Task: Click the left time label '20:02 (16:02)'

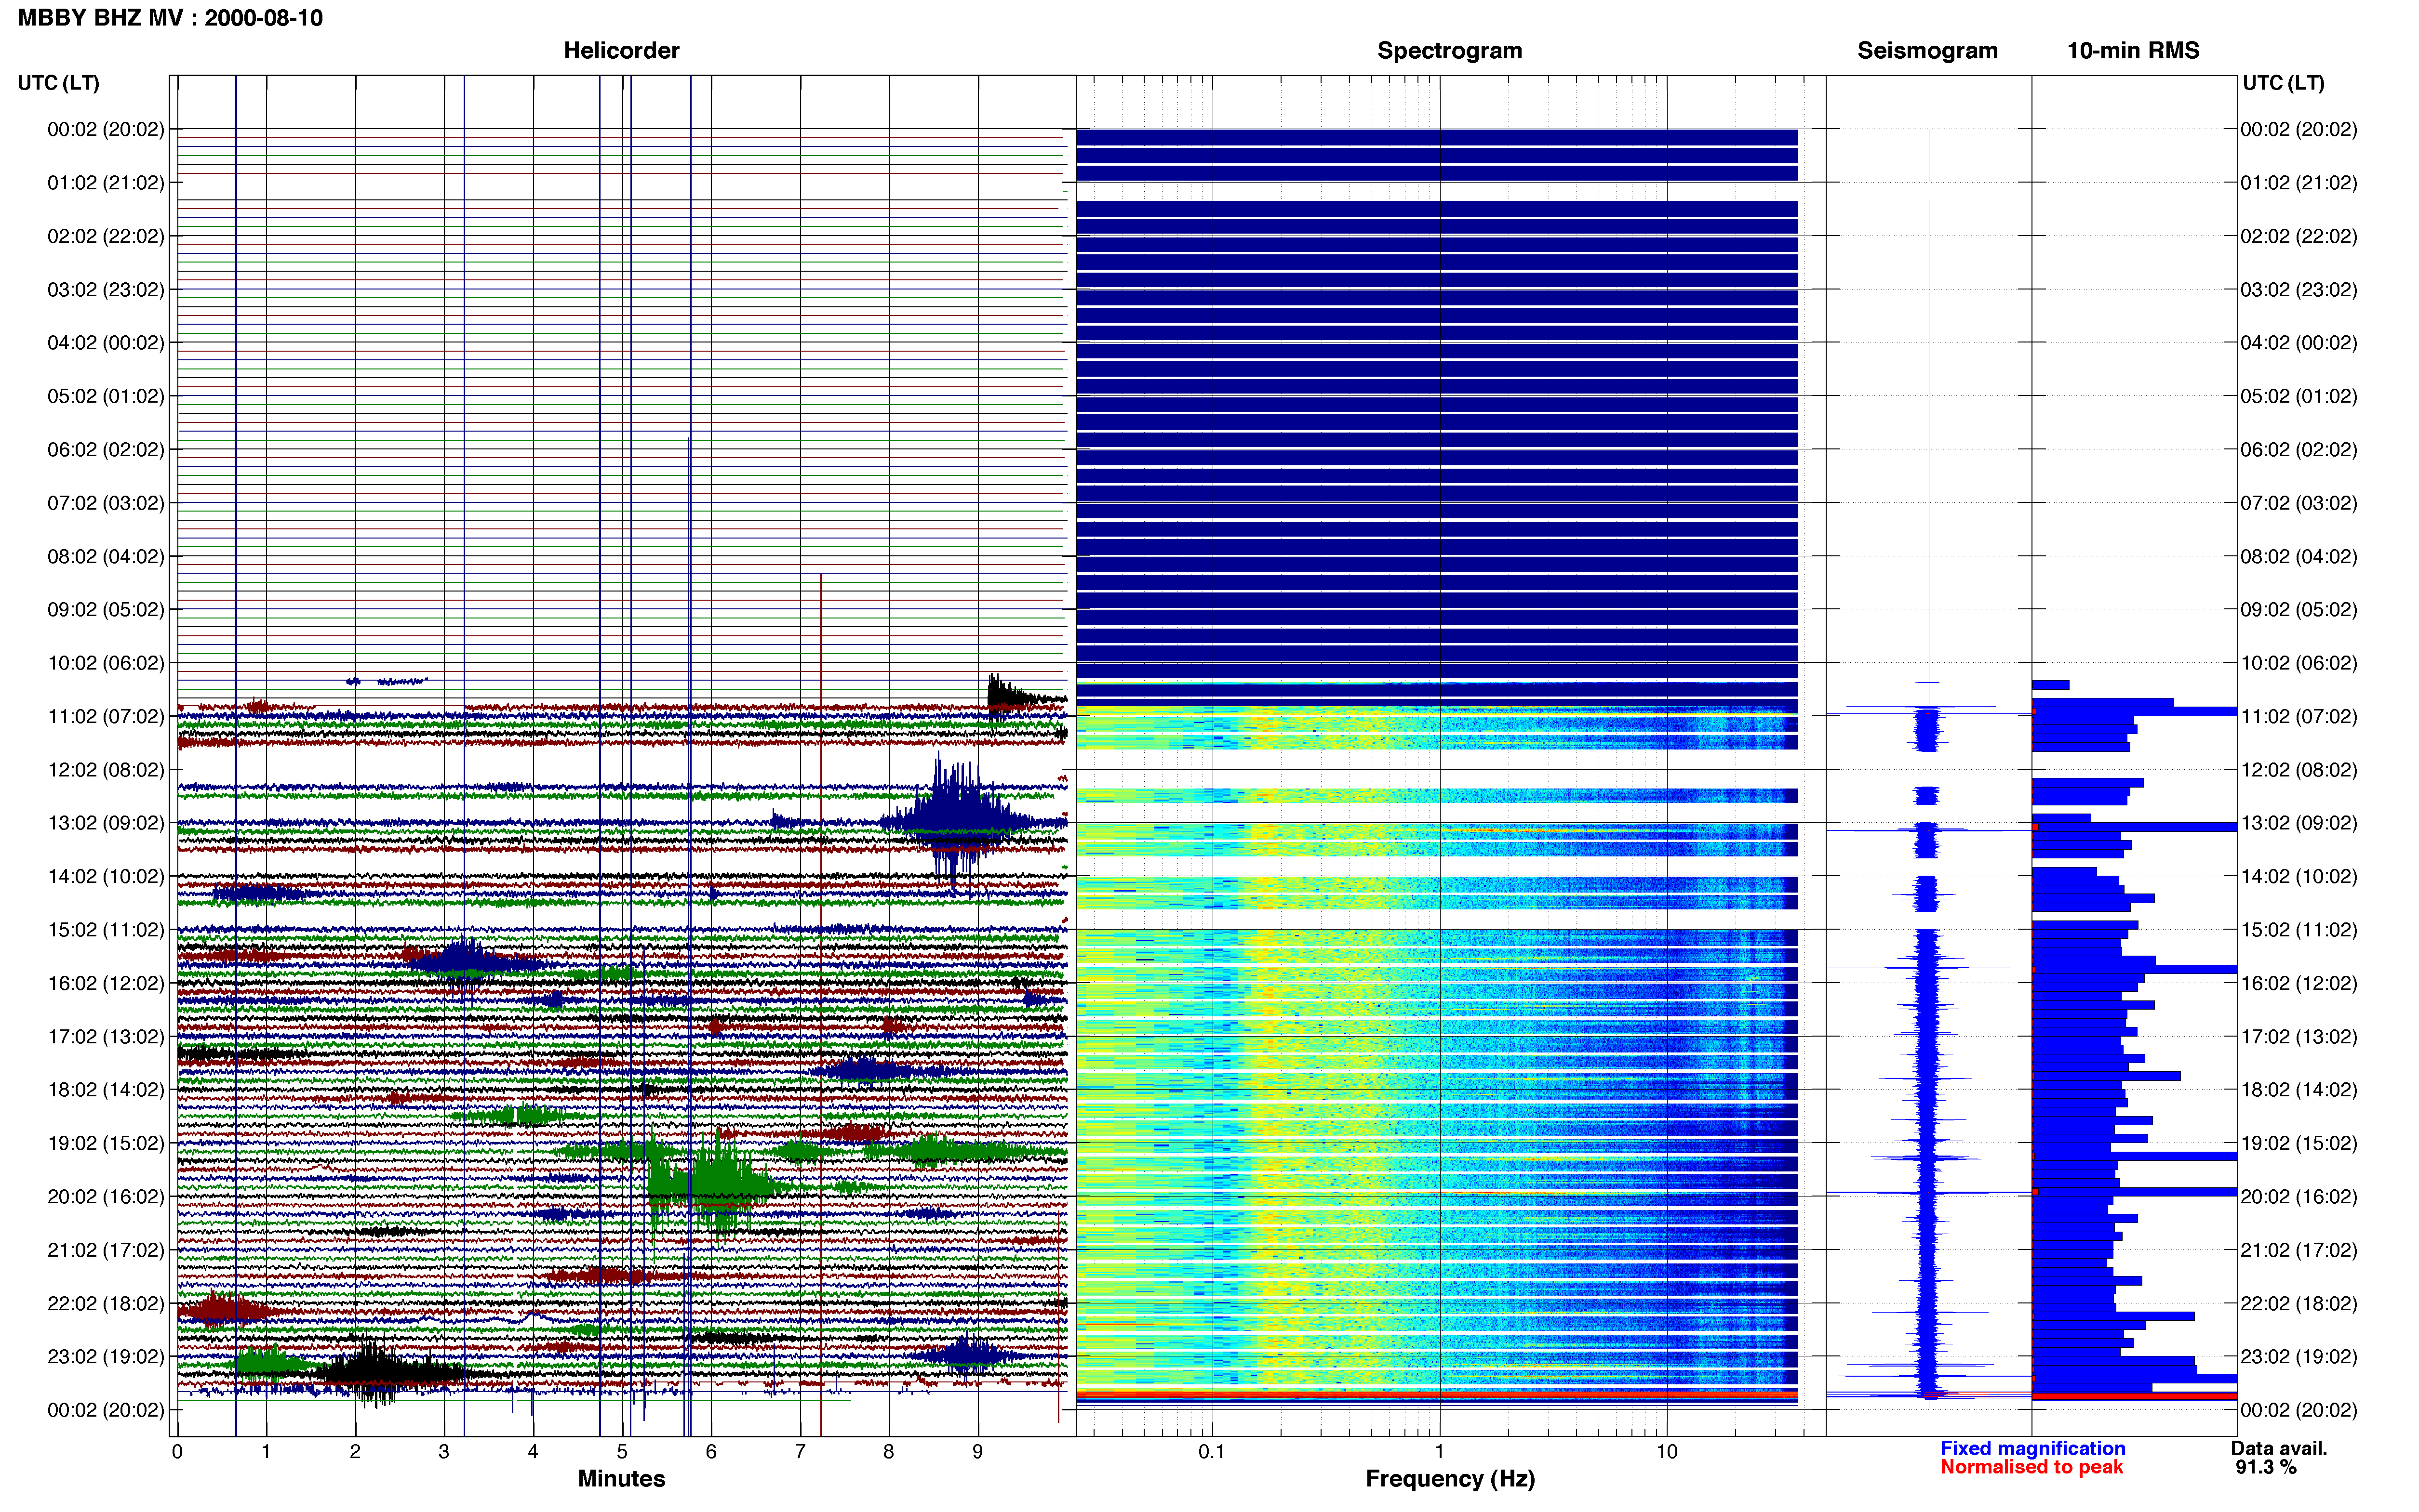Action: pos(106,1196)
